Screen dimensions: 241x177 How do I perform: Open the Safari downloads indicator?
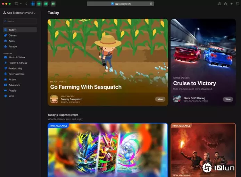click(x=219, y=4)
